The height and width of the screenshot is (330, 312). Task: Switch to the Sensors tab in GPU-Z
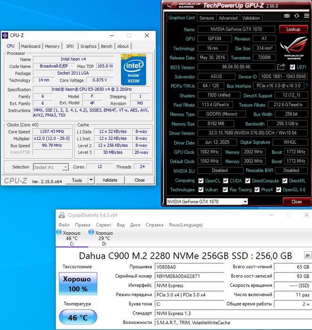207,18
